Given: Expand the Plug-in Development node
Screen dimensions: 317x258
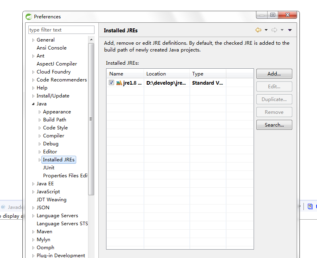Looking at the screenshot, I should 33,256.
